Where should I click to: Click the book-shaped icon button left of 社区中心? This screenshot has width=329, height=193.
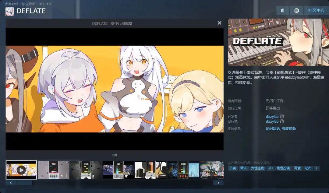click(283, 10)
